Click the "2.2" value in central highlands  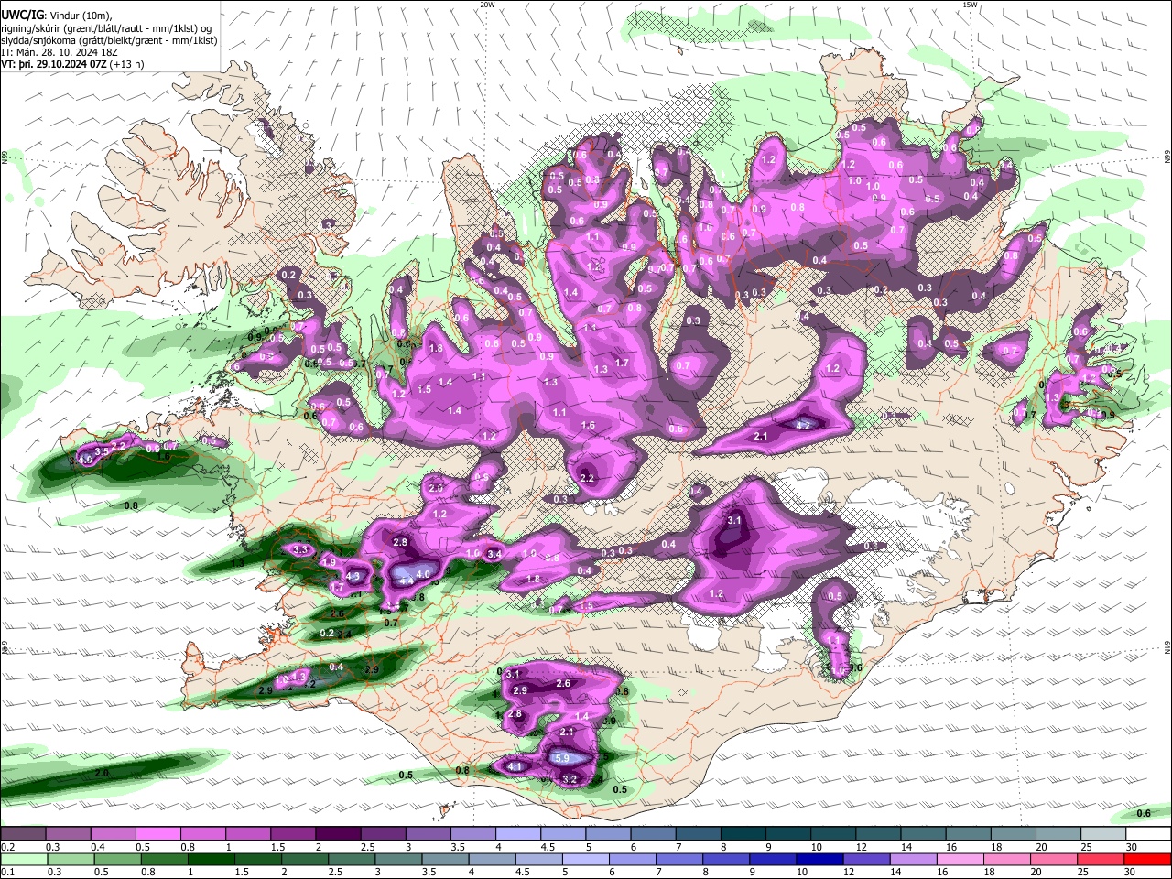point(588,479)
